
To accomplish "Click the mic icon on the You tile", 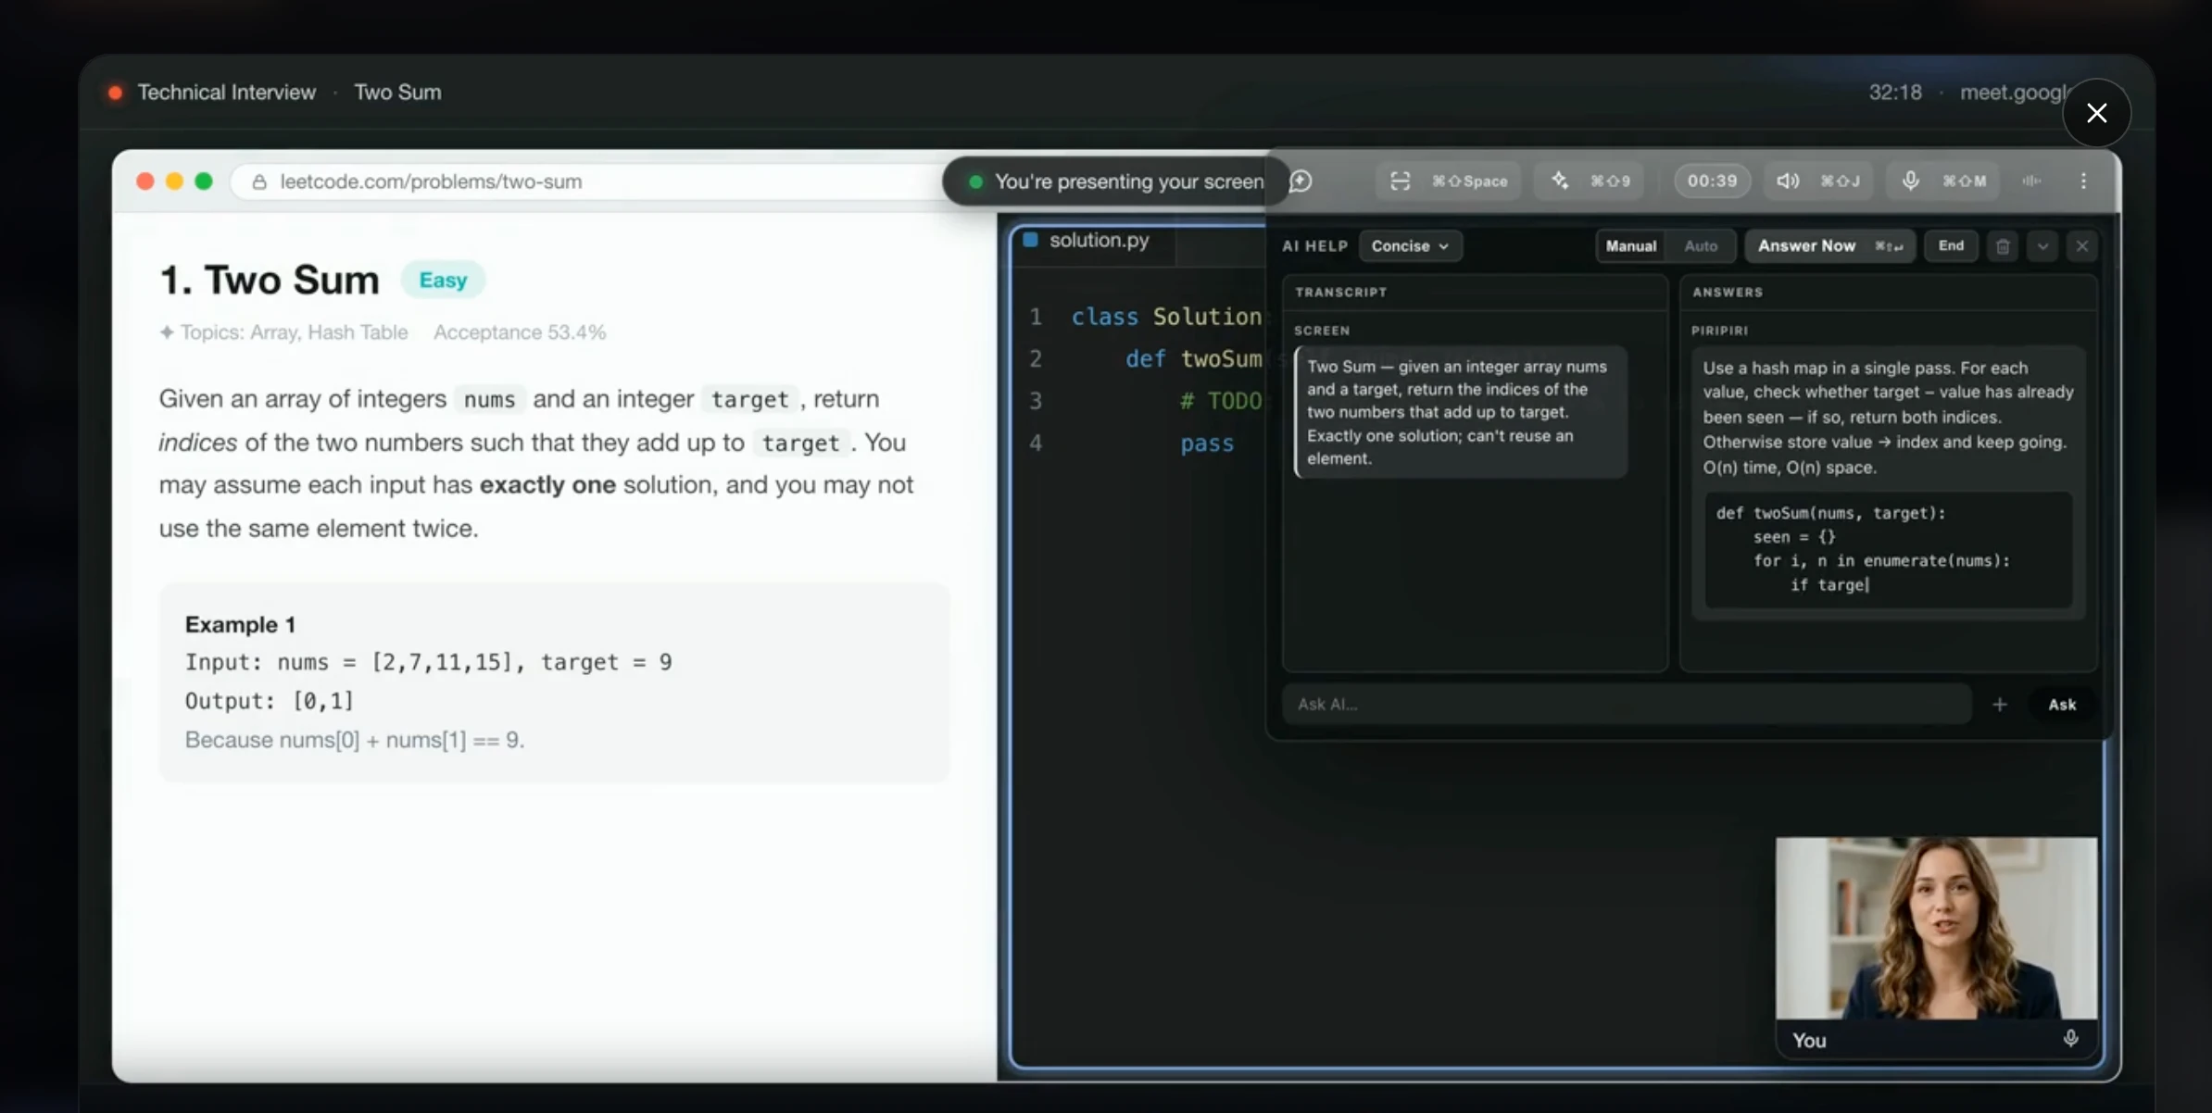I will point(2070,1039).
